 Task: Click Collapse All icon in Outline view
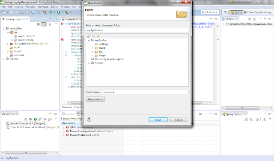pos(255,19)
